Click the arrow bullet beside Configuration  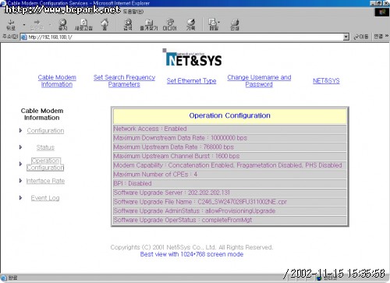(20, 130)
